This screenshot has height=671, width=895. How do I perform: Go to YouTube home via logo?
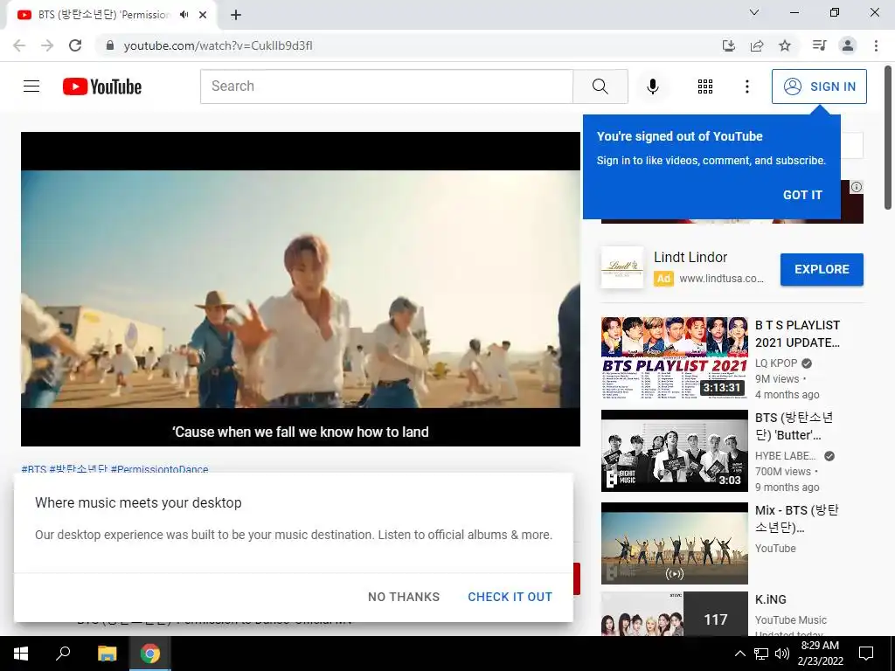tap(102, 86)
